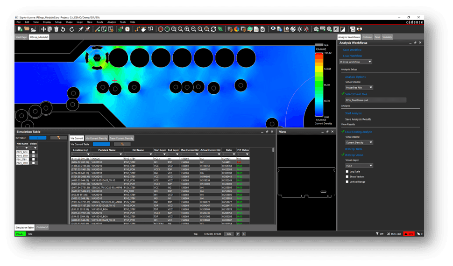Toggle Vision checkbox for P1V5_PCH
The width and height of the screenshot is (453, 266).
click(34, 152)
